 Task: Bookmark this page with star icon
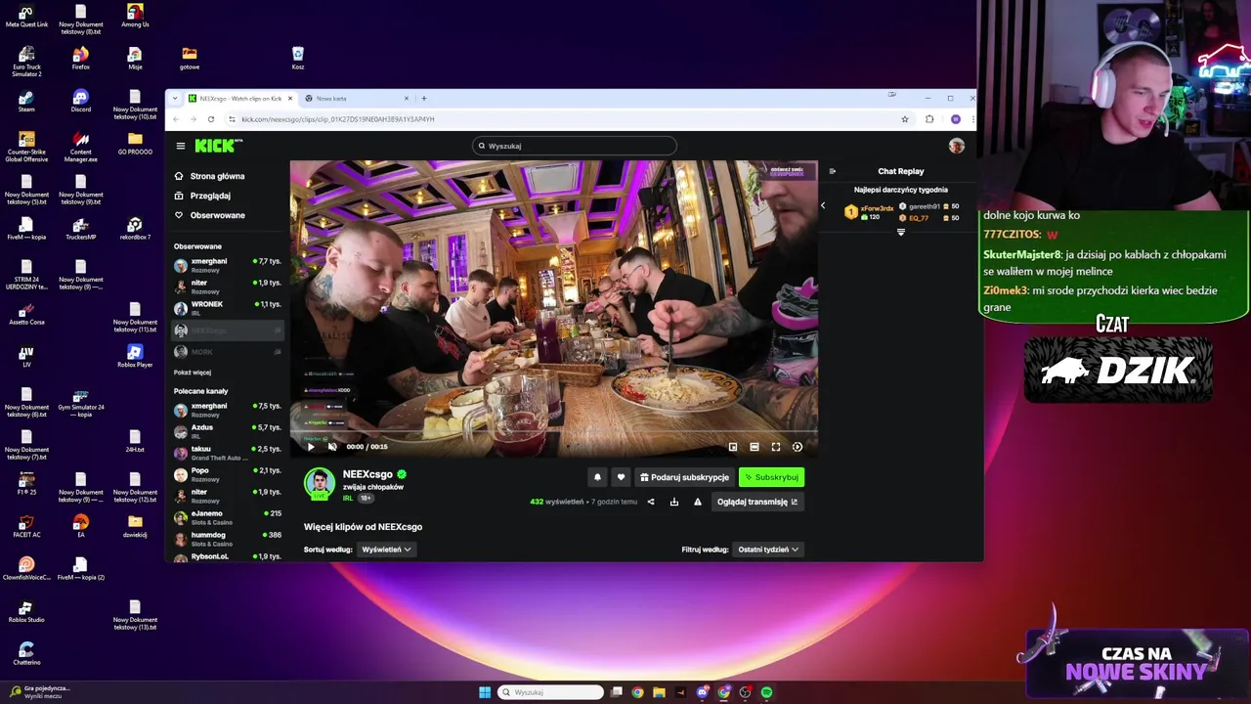coord(905,119)
